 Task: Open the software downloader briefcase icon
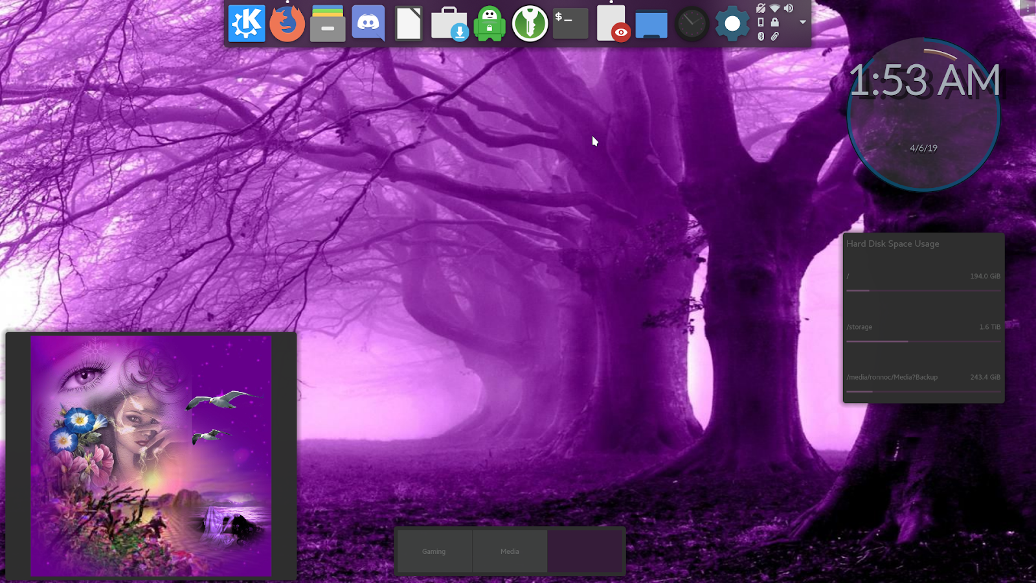[449, 23]
